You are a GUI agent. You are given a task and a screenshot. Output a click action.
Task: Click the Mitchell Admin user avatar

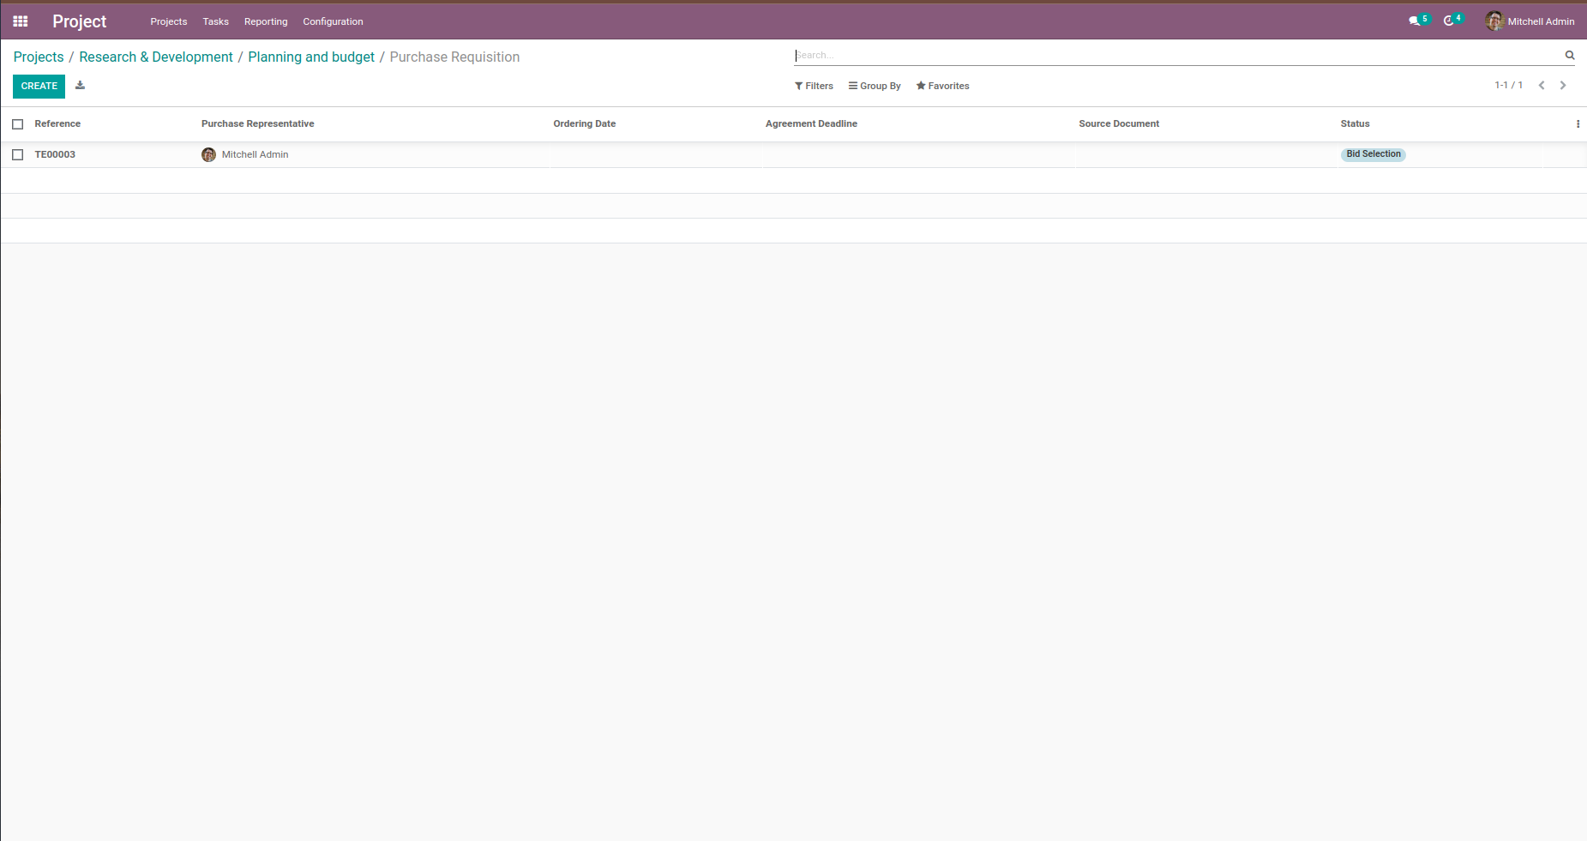(x=1494, y=21)
